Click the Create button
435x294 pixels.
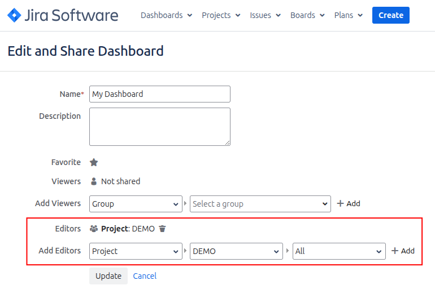coord(390,15)
